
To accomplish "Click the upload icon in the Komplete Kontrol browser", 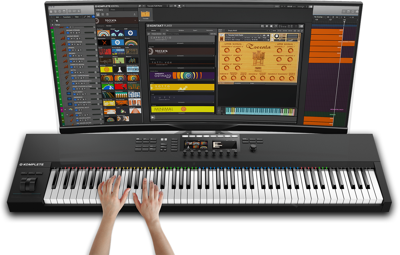I will click(x=135, y=14).
